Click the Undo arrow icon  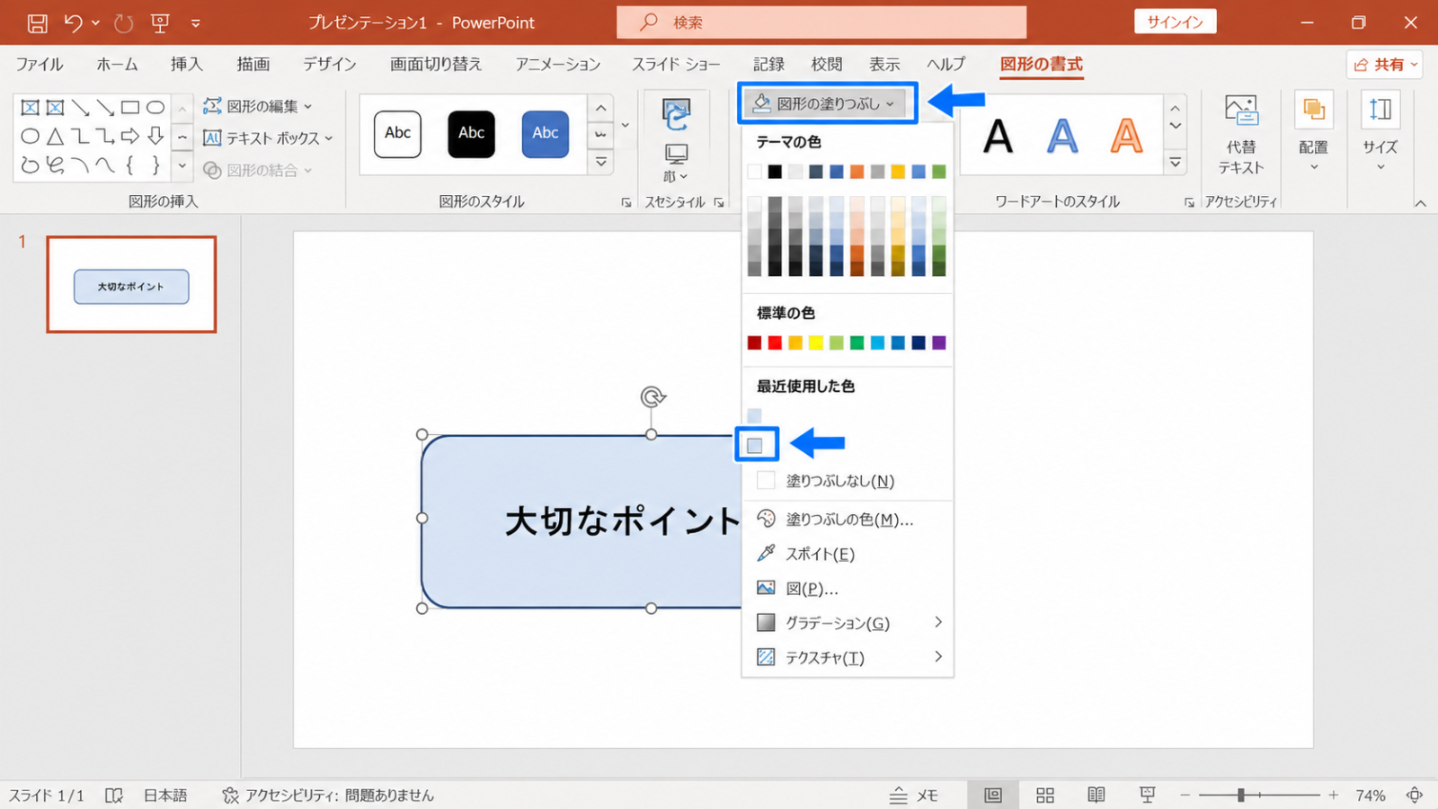click(x=74, y=22)
